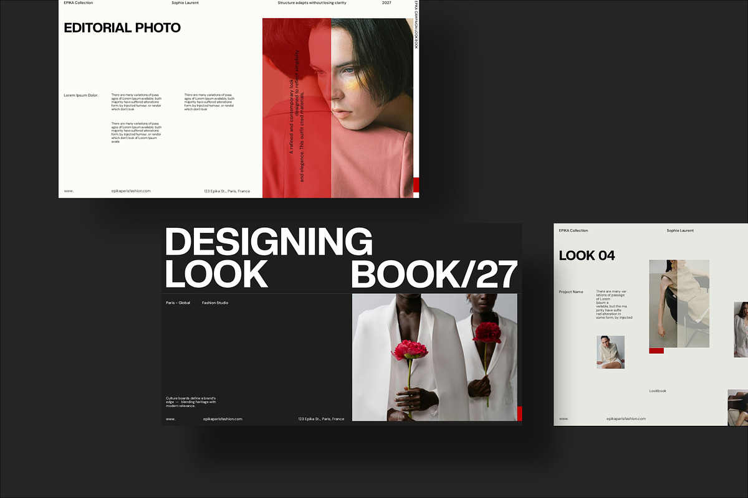Select the "Culture boards define a brand's edge" paragraph
Screen dimensions: 748x498
pyautogui.click(x=191, y=402)
